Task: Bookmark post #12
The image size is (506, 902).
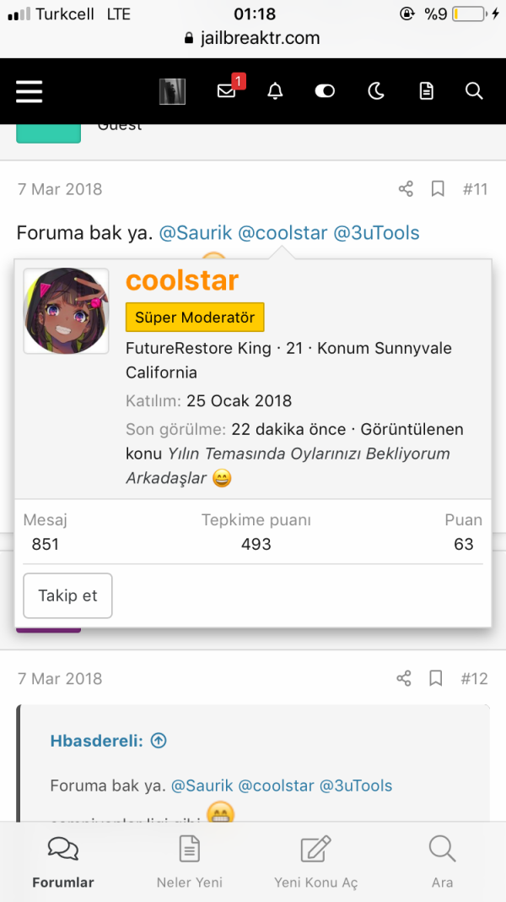Action: (x=436, y=678)
